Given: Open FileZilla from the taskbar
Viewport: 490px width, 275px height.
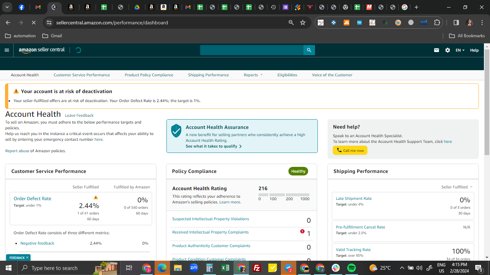Looking at the screenshot, I should tap(257, 268).
